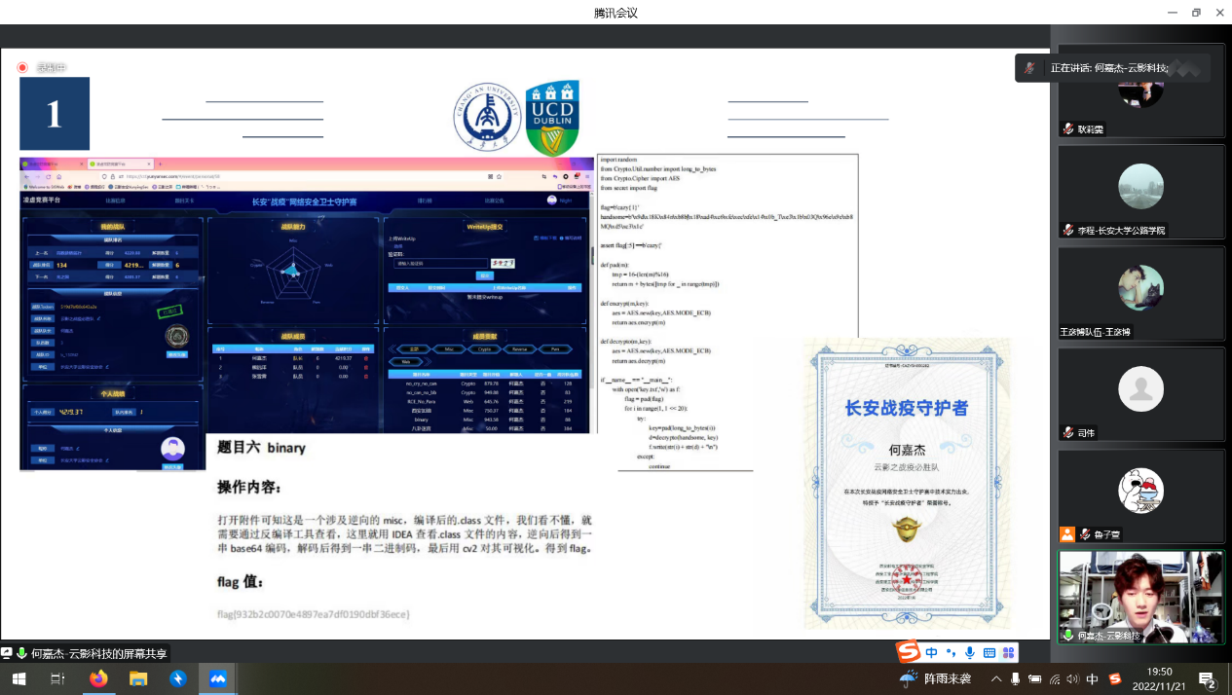The image size is (1232, 695).
Task: Expand the hidden system tray icons
Action: (x=996, y=678)
